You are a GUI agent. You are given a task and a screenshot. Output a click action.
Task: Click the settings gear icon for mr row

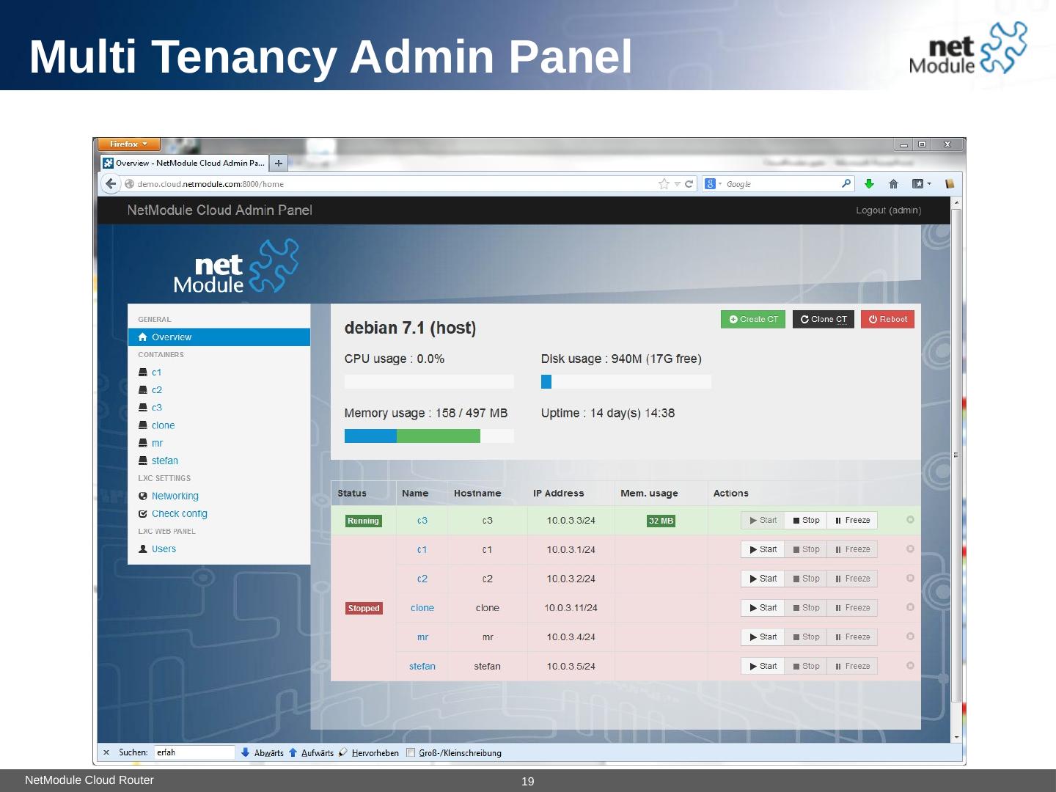coord(910,637)
